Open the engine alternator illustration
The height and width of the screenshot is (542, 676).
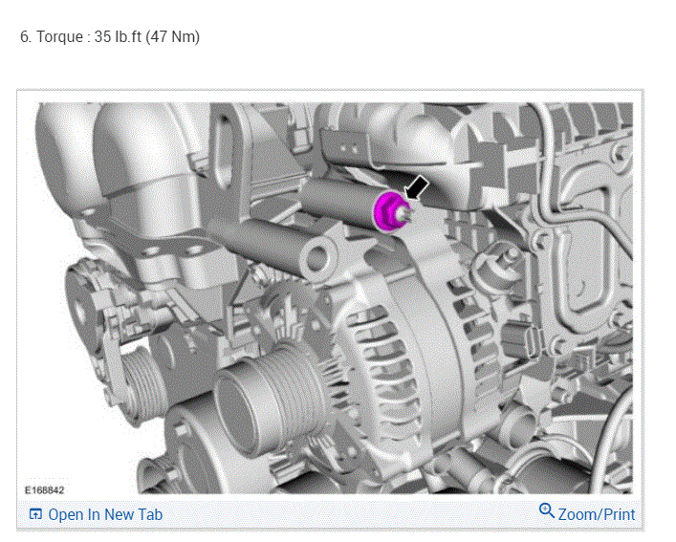click(x=334, y=298)
